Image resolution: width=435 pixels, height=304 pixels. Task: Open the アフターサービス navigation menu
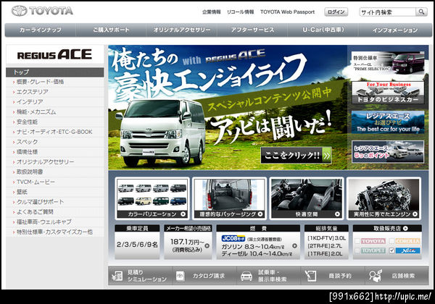click(x=252, y=30)
